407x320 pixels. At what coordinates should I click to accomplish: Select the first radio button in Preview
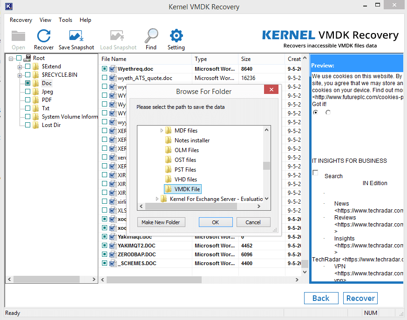click(x=315, y=112)
